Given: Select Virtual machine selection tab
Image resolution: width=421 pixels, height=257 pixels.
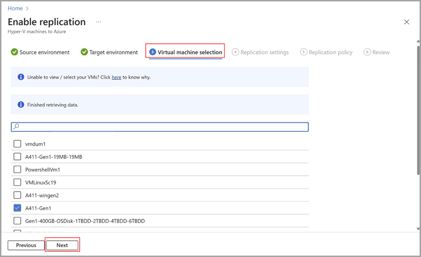Looking at the screenshot, I should (185, 52).
